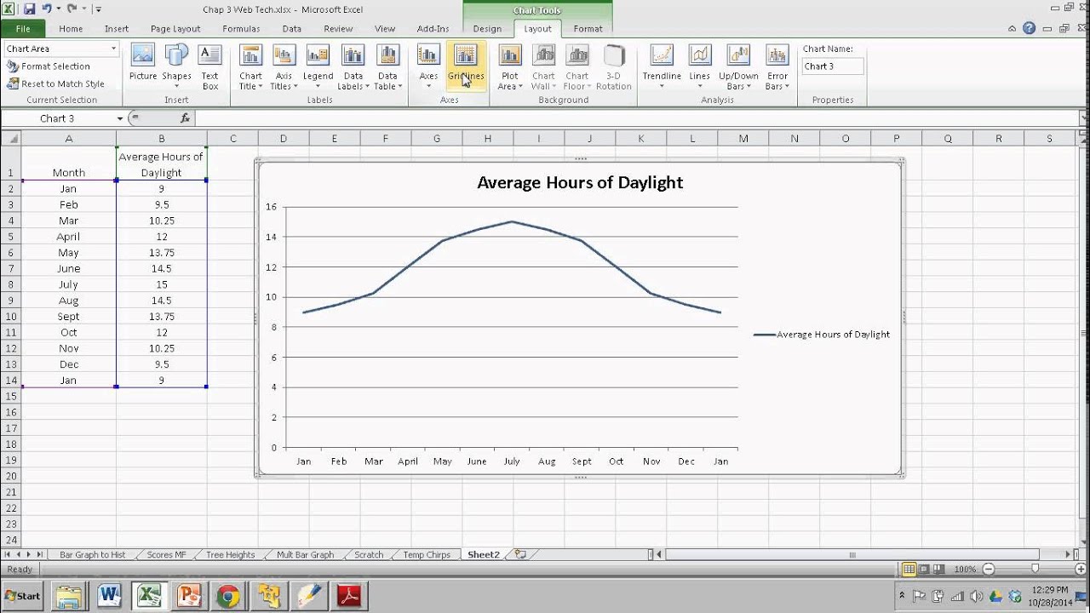Expand the Name Box dropdown arrow

[120, 119]
